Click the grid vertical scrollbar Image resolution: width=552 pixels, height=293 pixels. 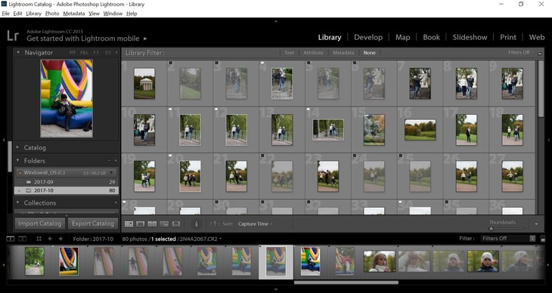(541, 89)
